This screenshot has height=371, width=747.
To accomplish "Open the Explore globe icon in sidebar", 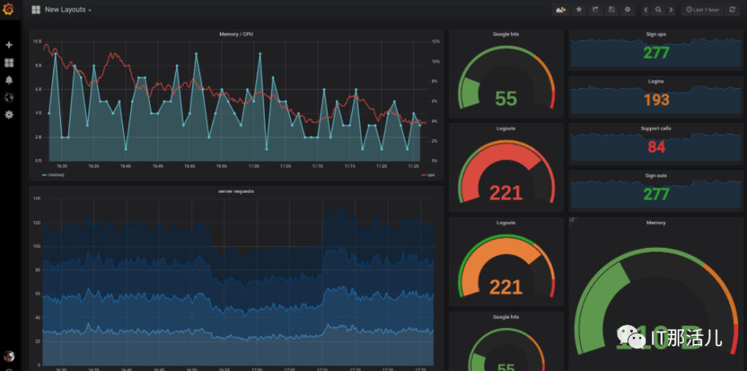I will (x=8, y=97).
